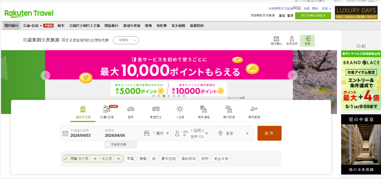Open the 海外航班 overseas flight icon

tap(254, 109)
